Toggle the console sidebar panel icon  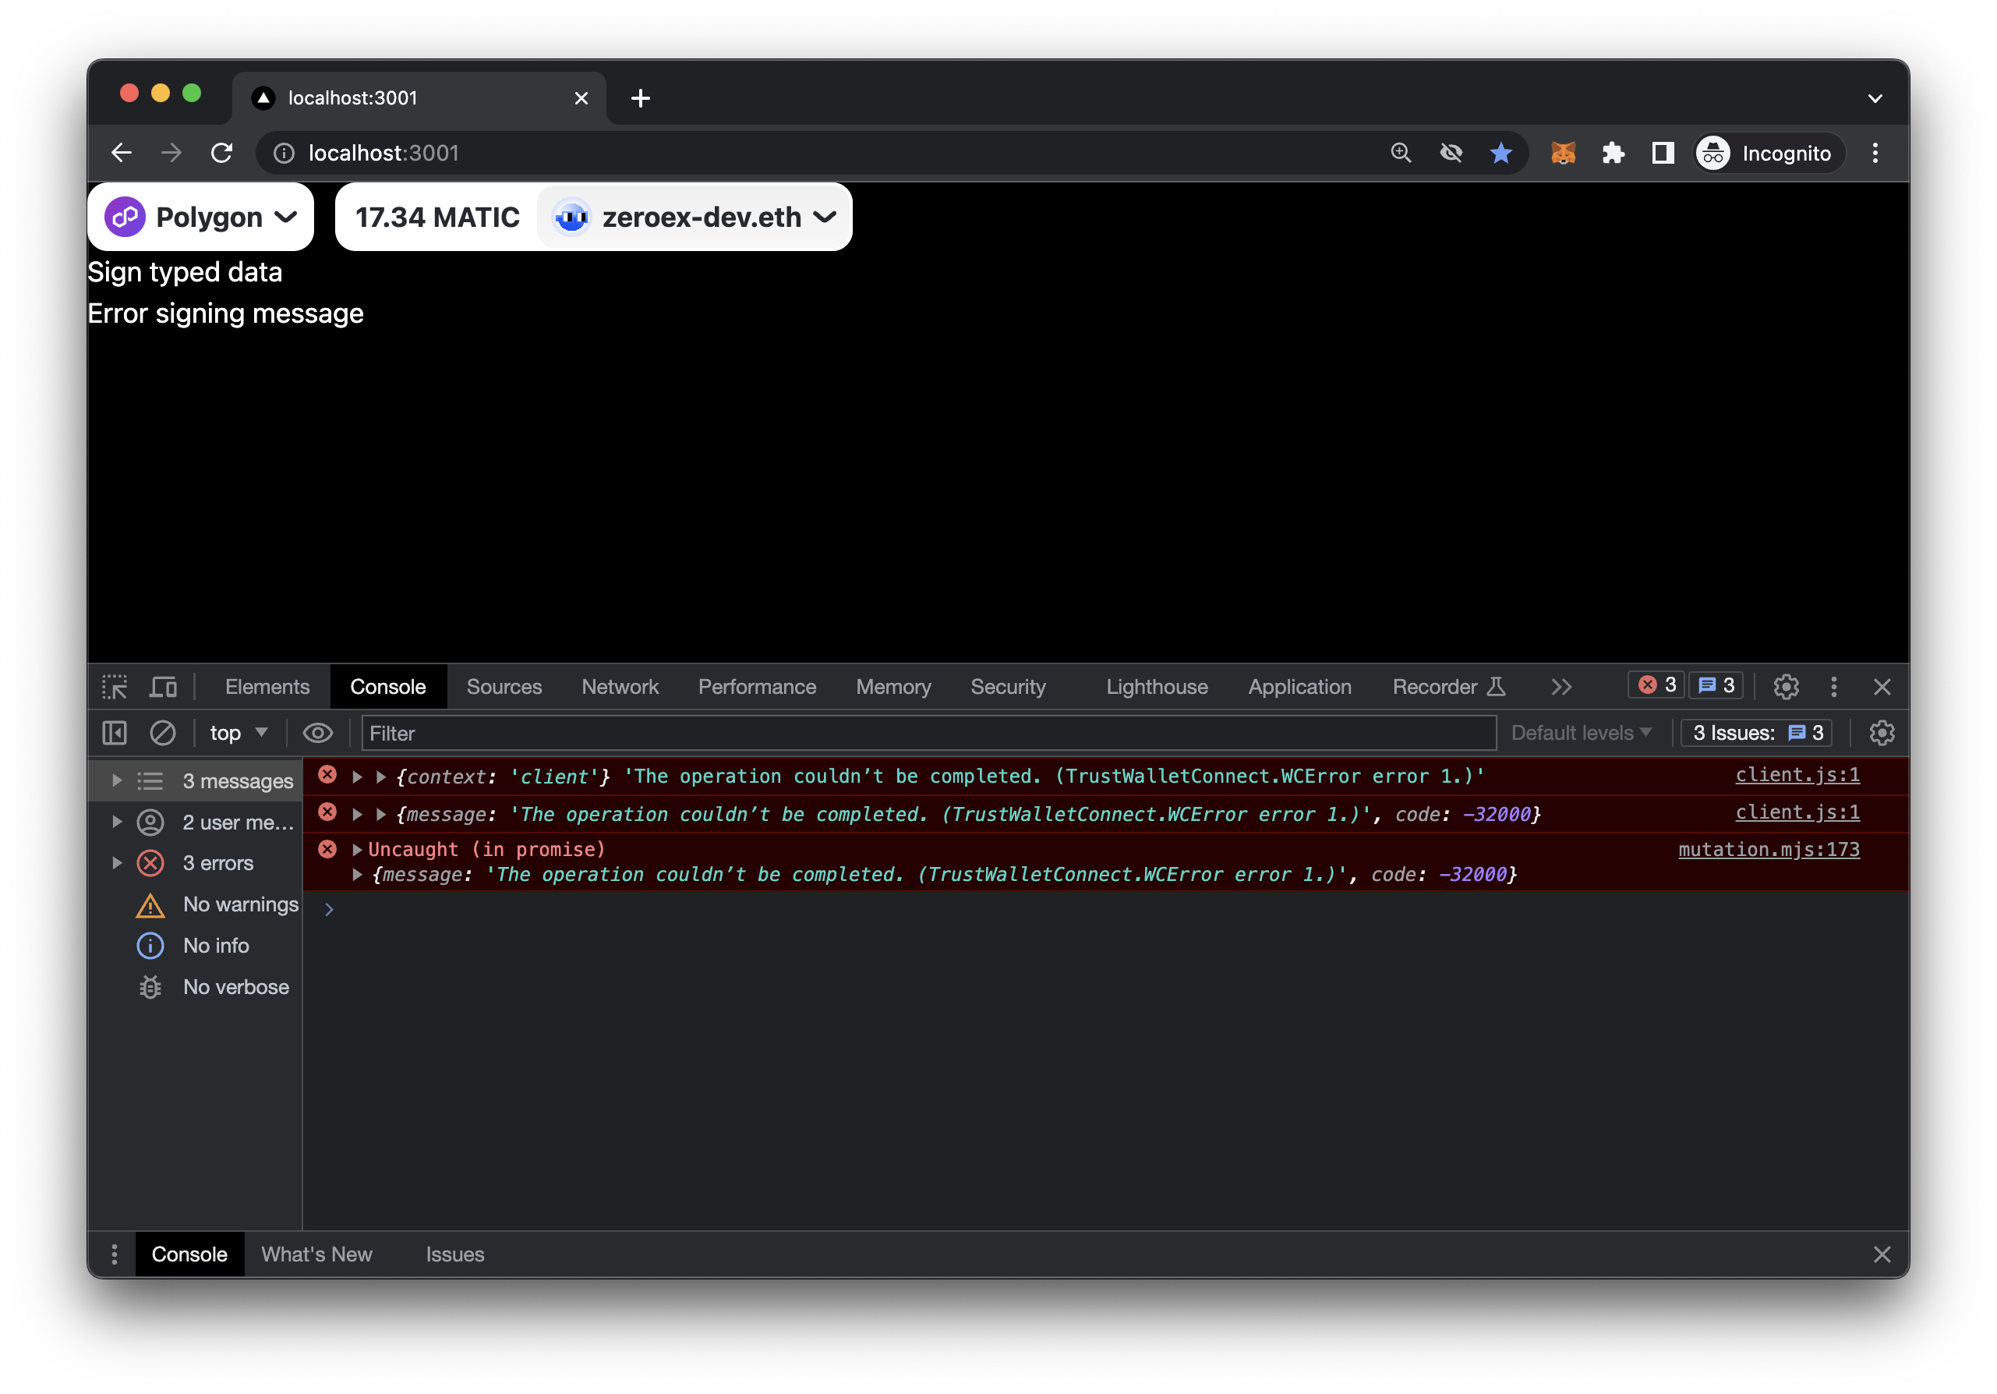click(x=114, y=734)
